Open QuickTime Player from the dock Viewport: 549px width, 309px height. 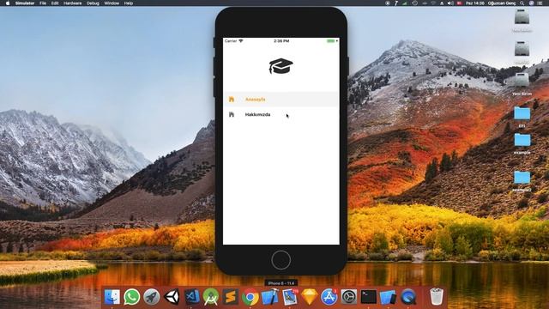pyautogui.click(x=408, y=297)
